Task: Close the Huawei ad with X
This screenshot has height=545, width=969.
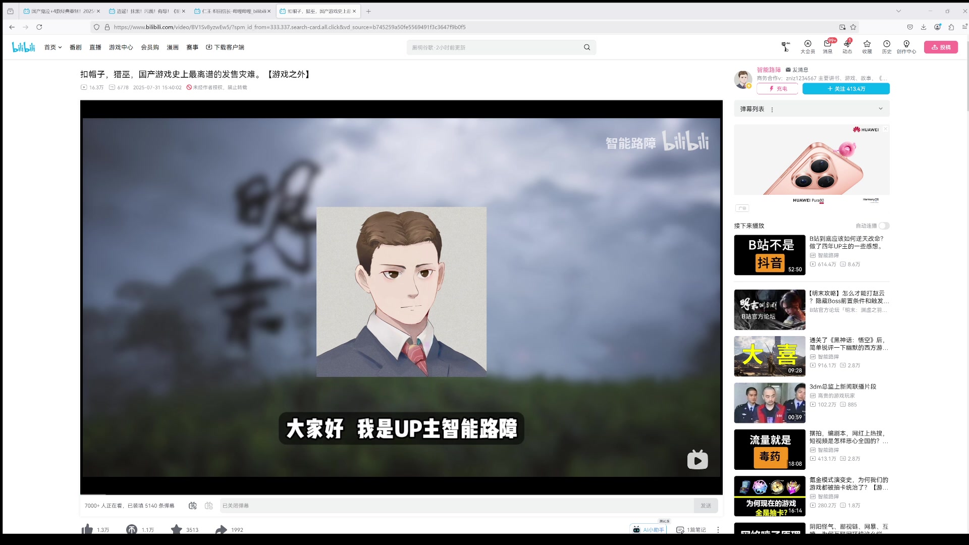Action: [x=885, y=129]
